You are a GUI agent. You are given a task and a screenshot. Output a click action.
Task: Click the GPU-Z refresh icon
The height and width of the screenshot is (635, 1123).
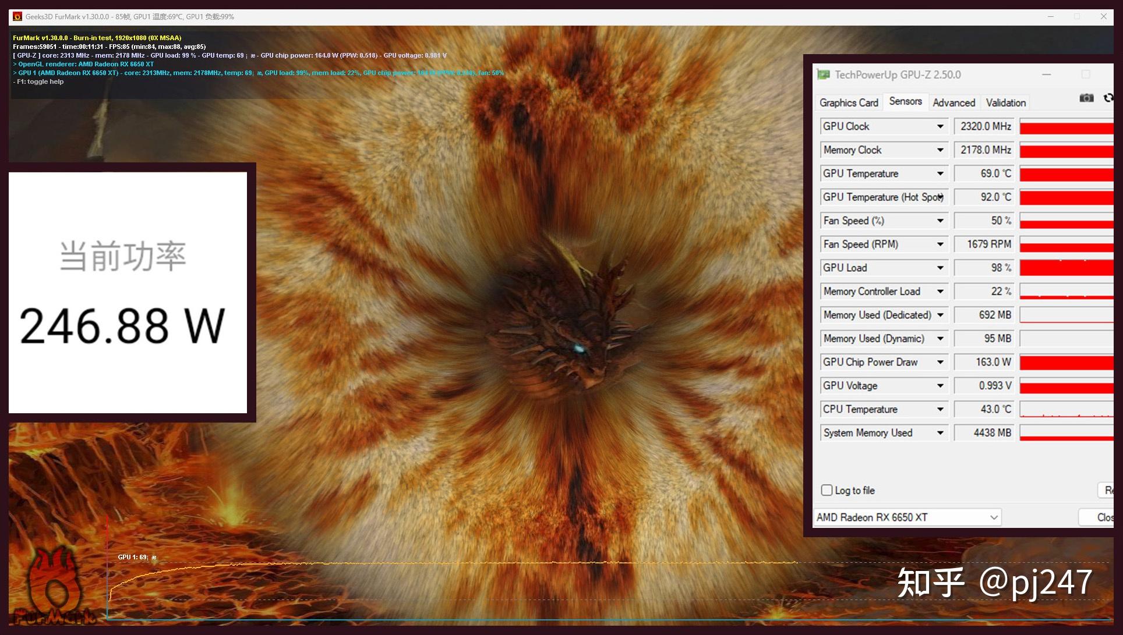pyautogui.click(x=1108, y=98)
